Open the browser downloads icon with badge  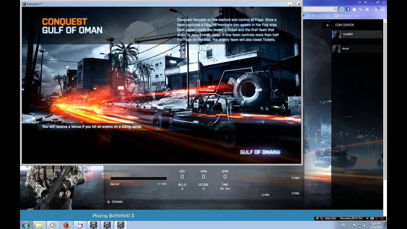click(376, 9)
